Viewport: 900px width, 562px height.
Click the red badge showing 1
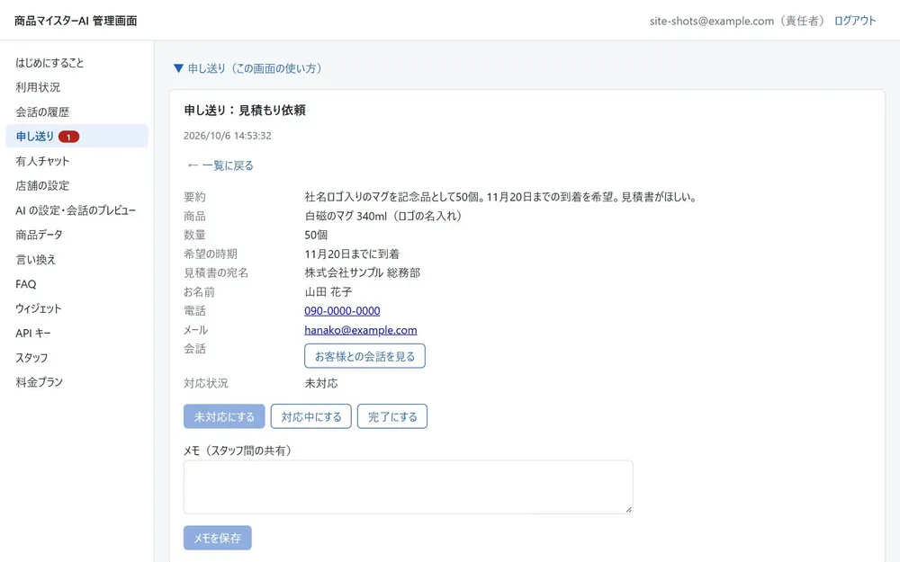69,137
